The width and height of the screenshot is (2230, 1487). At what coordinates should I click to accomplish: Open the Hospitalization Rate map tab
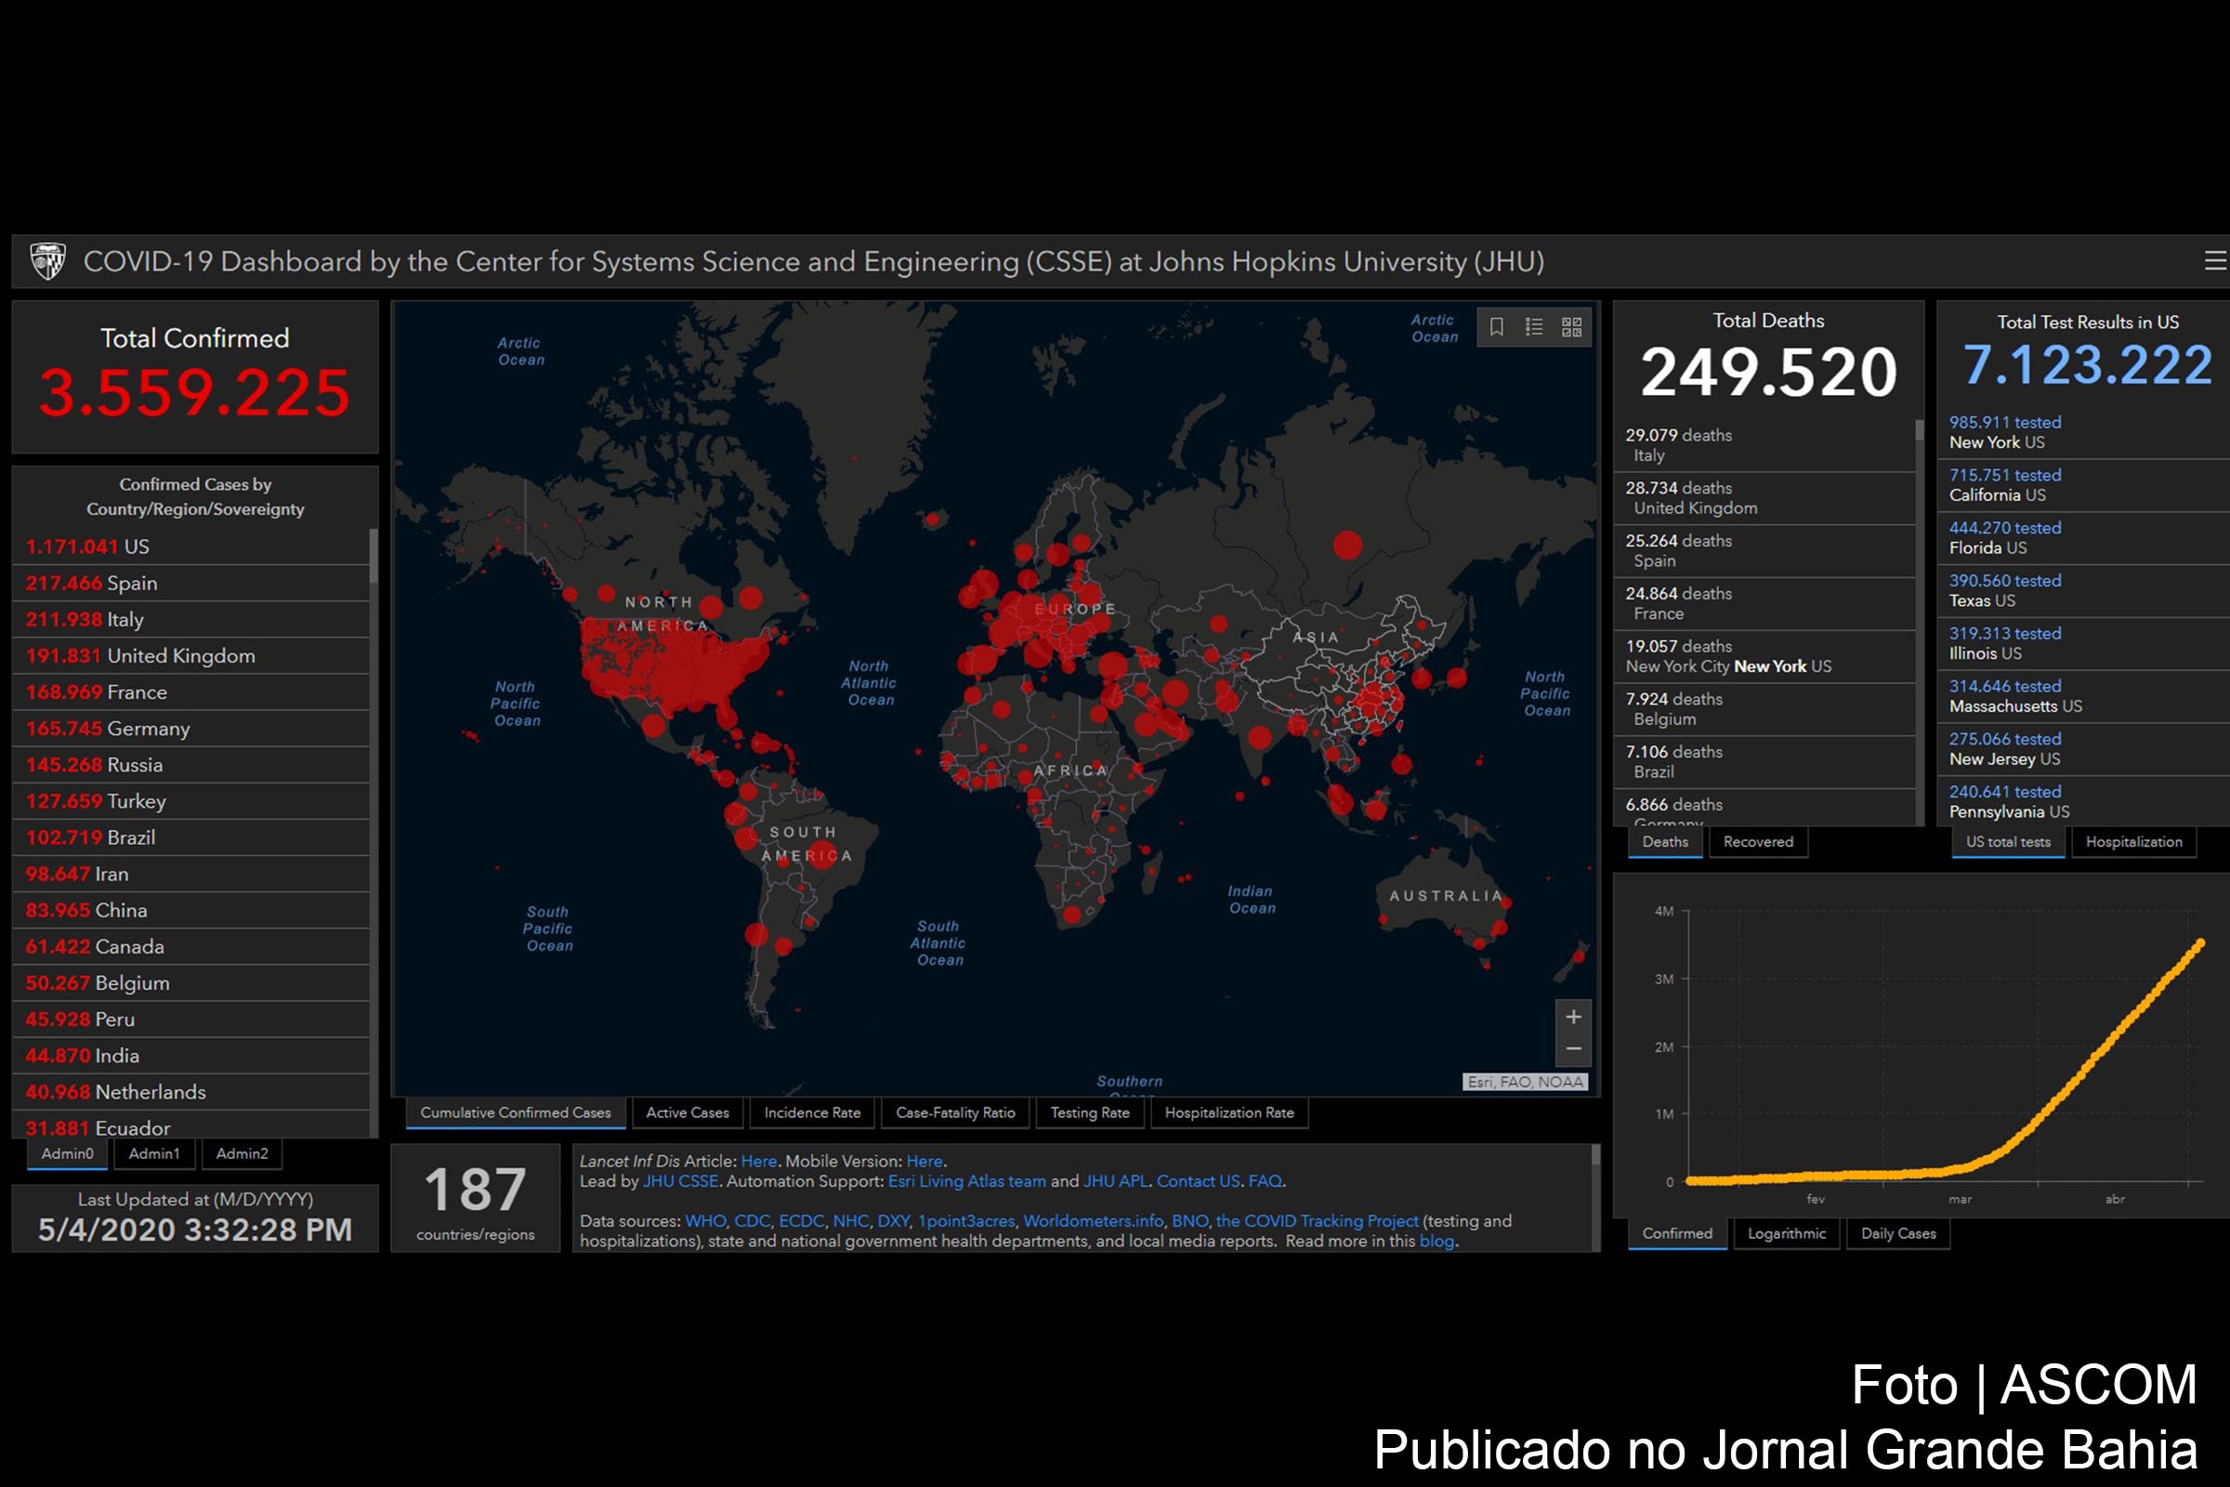click(x=1228, y=1112)
